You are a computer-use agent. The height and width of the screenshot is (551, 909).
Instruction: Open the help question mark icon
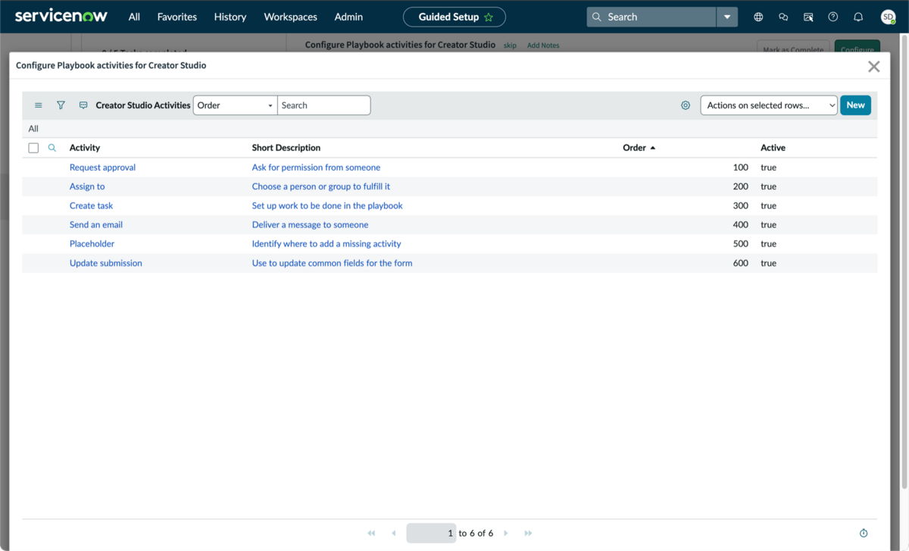[833, 17]
